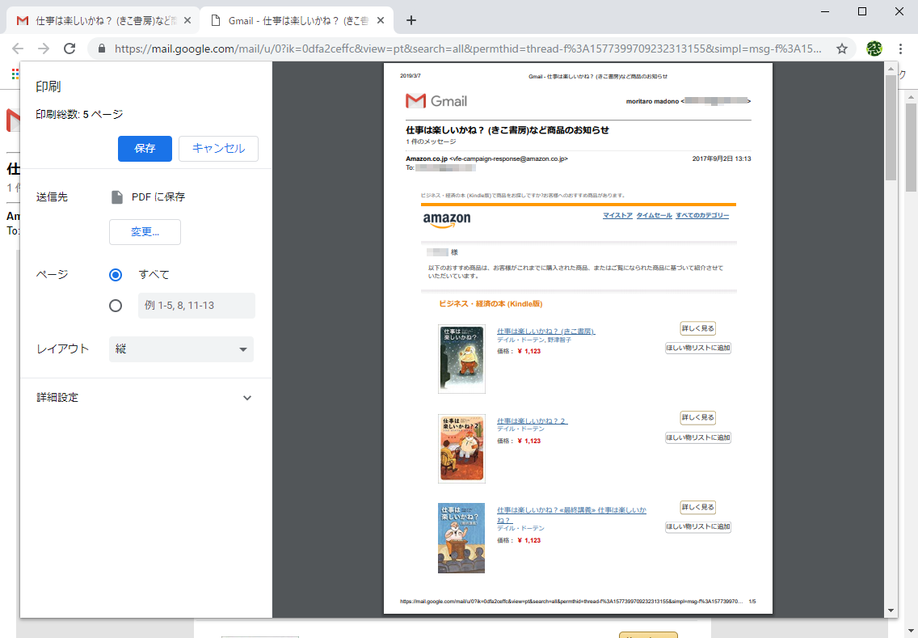Select the すべて pages radio button
This screenshot has width=918, height=638.
(x=116, y=273)
